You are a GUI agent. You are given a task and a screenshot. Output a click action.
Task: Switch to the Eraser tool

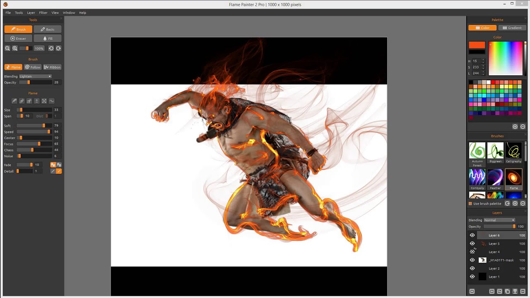point(18,38)
